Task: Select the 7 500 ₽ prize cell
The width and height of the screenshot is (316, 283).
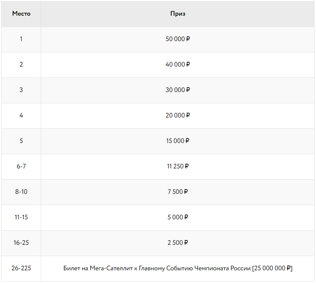Action: 177,192
